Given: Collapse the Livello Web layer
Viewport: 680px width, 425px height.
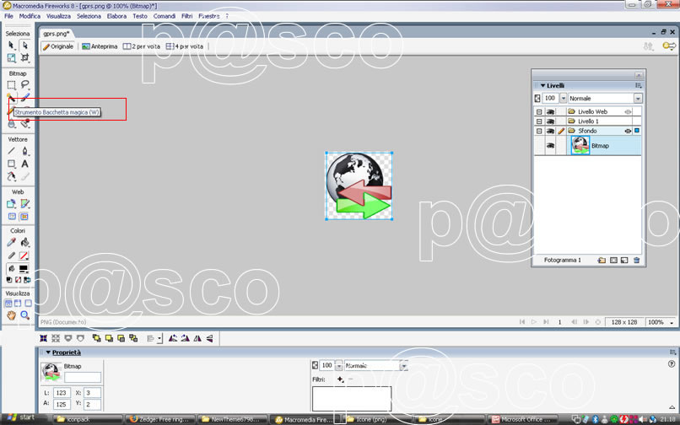Looking at the screenshot, I should click(x=539, y=112).
